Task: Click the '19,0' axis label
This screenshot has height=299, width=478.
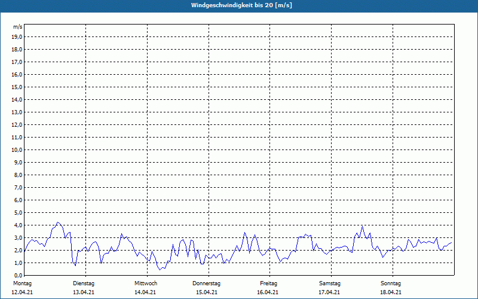Action: click(x=17, y=37)
